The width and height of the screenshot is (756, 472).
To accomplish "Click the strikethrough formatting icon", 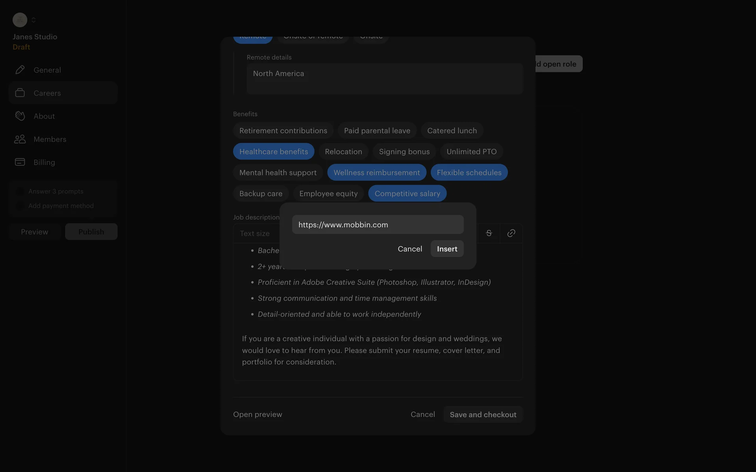I will pyautogui.click(x=489, y=233).
